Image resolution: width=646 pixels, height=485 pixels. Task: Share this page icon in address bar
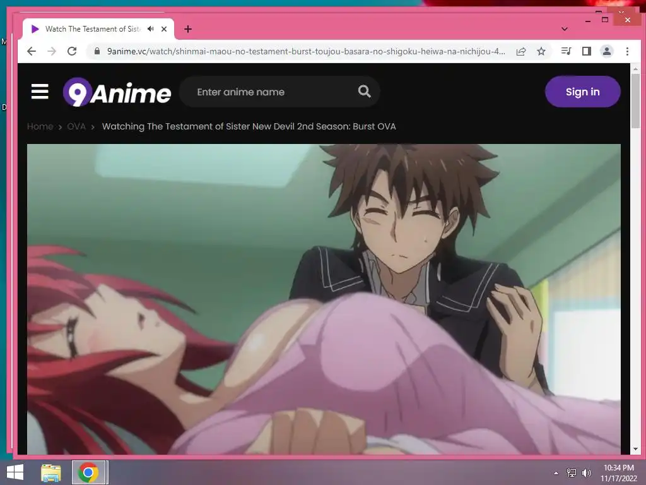[x=521, y=52]
